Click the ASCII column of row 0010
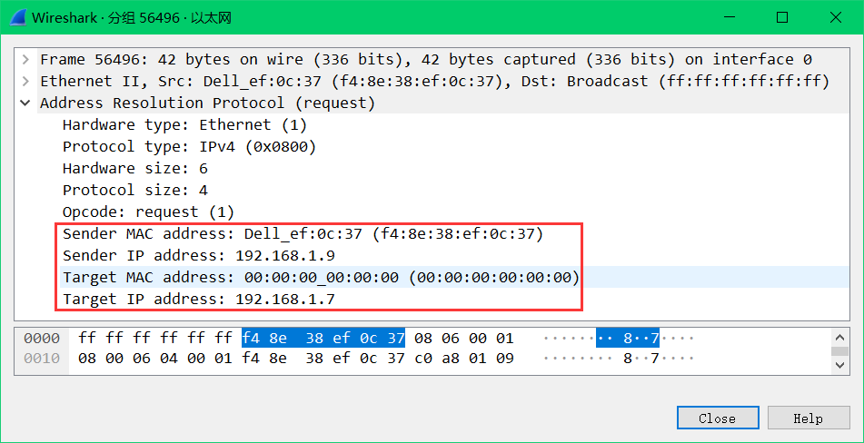 pyautogui.click(x=618, y=359)
